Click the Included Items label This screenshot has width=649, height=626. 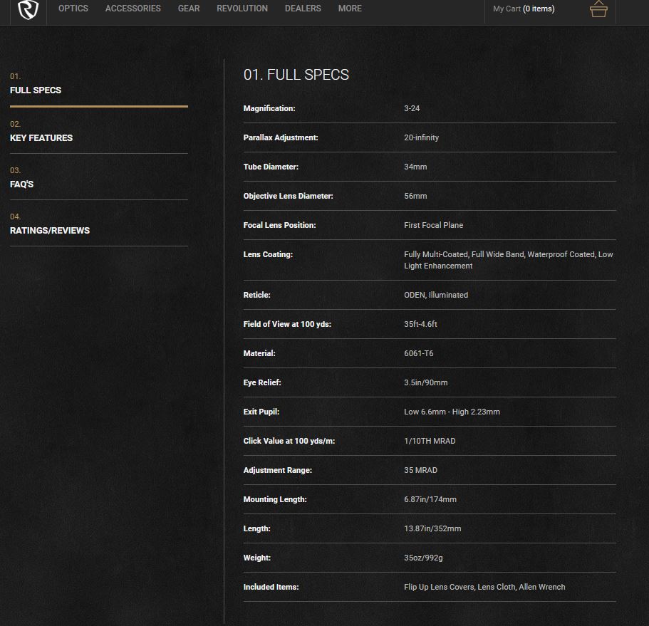coord(271,587)
